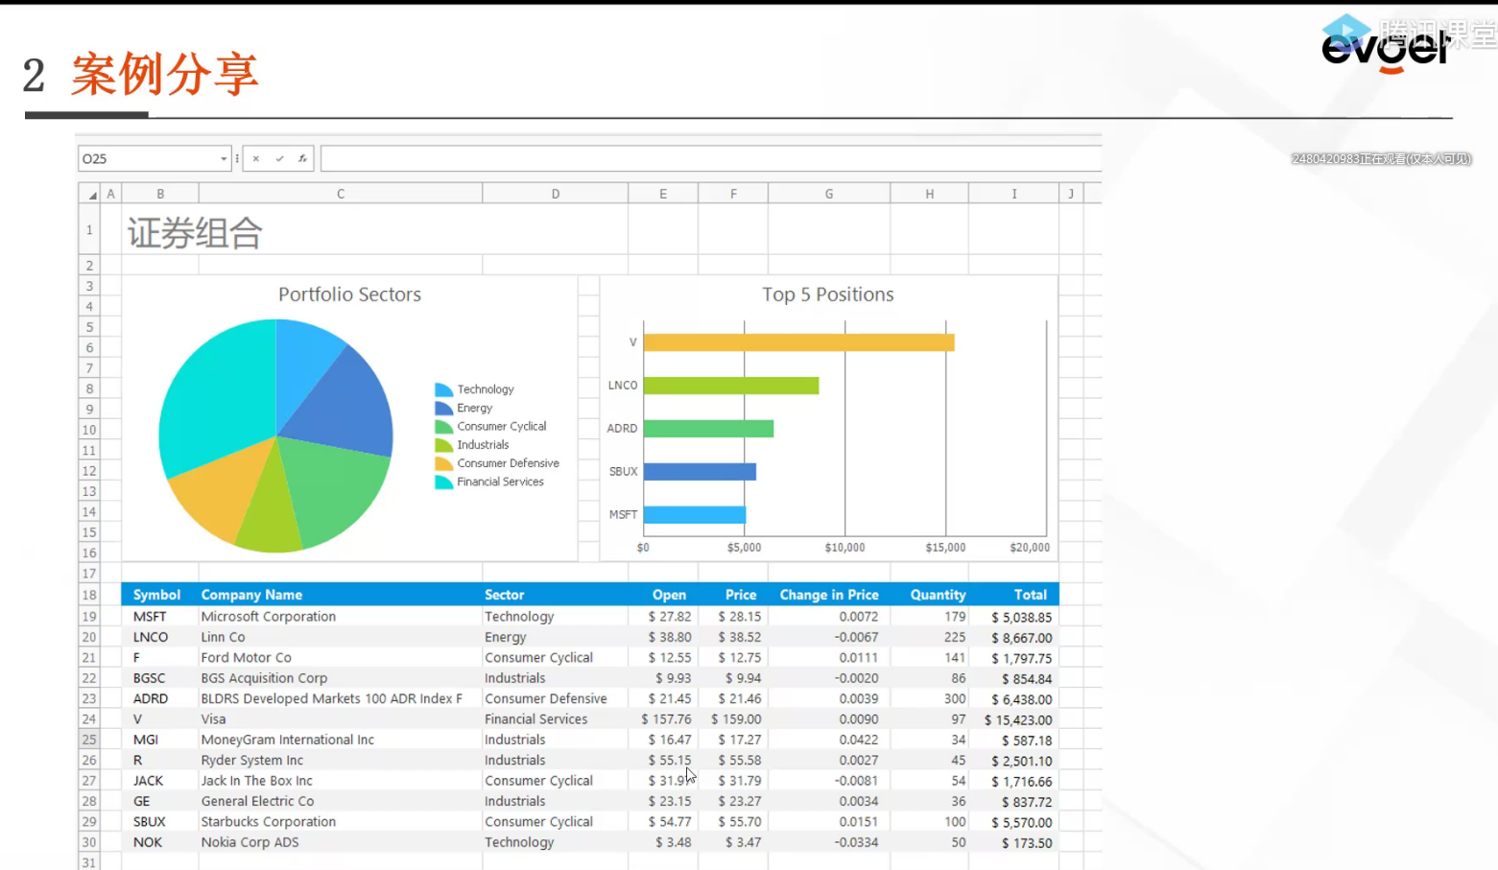Image resolution: width=1498 pixels, height=870 pixels.
Task: Click the Linn Co cell
Action: tap(341, 637)
